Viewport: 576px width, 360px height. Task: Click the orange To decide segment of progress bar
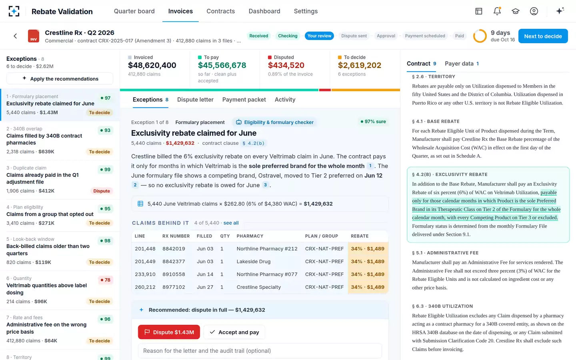click(x=366, y=90)
